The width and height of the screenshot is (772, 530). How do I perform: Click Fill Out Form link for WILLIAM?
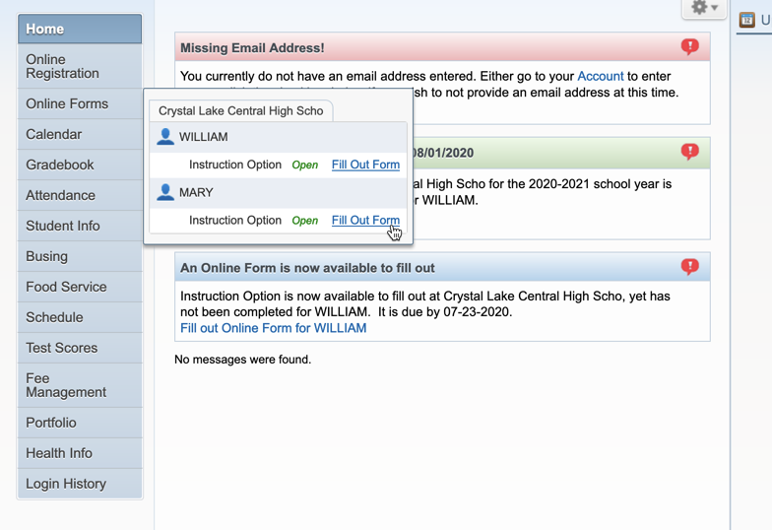(365, 165)
